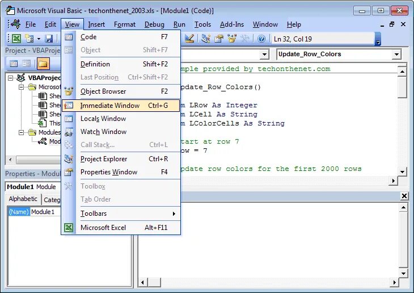Click the VBA icon left of File menu
This screenshot has width=414, height=293.
[x=15, y=24]
